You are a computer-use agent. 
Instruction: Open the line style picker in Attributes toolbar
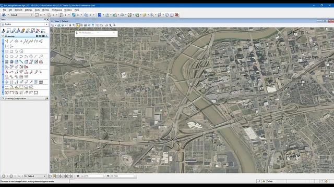point(49,15)
